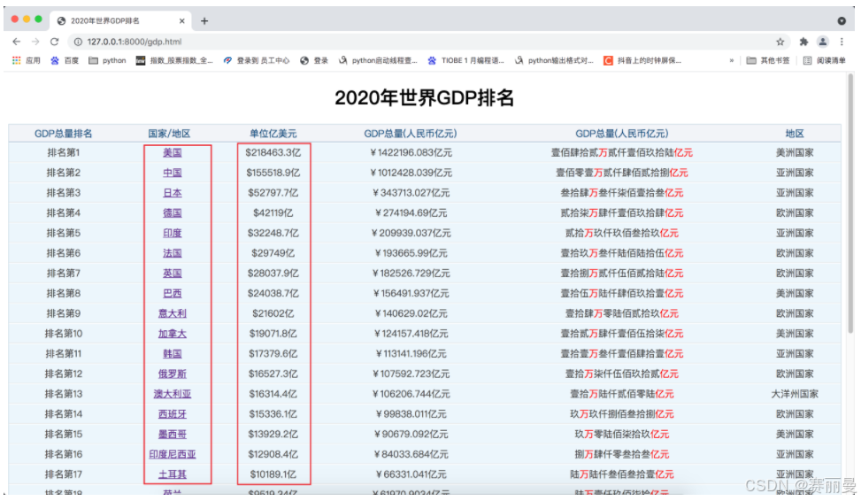Image resolution: width=861 pixels, height=501 pixels.
Task: Open the 意大利 link
Action: tap(173, 313)
